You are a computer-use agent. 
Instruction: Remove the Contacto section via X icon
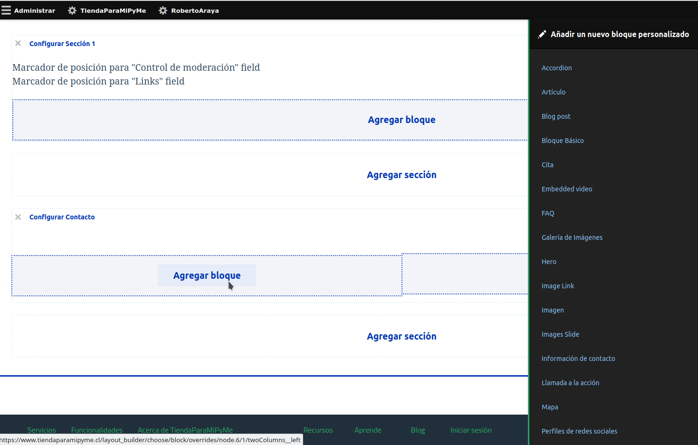(x=18, y=217)
